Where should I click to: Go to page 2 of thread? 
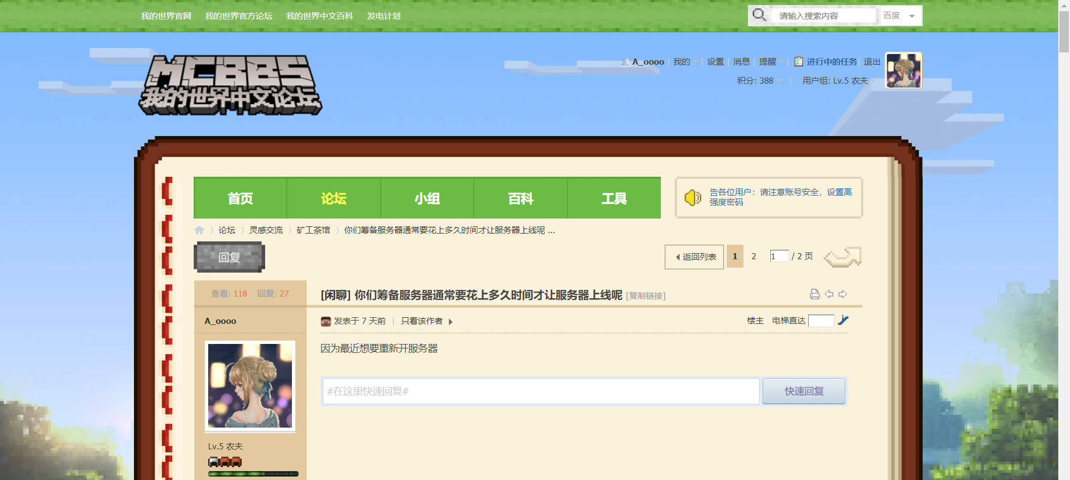754,256
